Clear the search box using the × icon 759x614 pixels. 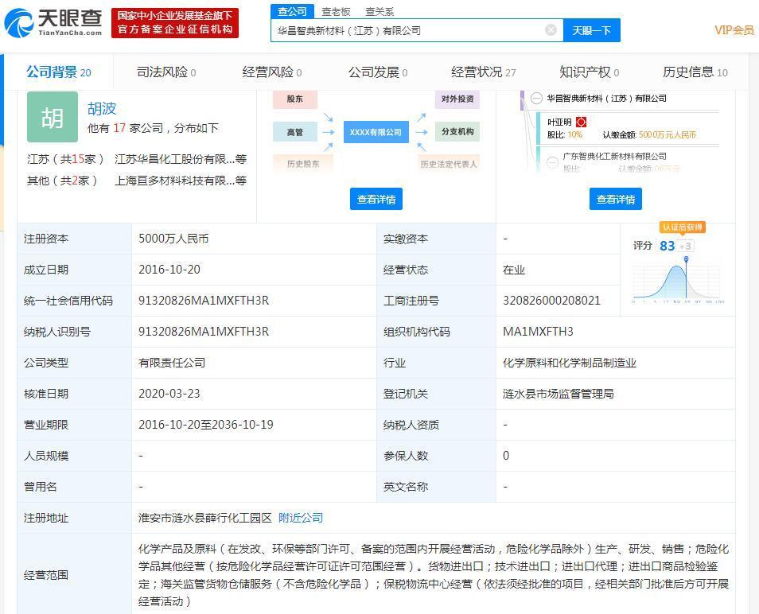point(550,29)
